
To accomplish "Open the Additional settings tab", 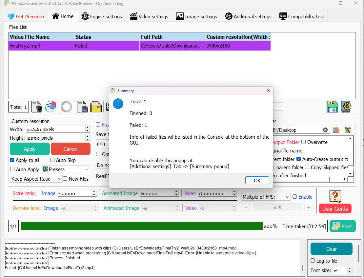I will [x=248, y=16].
